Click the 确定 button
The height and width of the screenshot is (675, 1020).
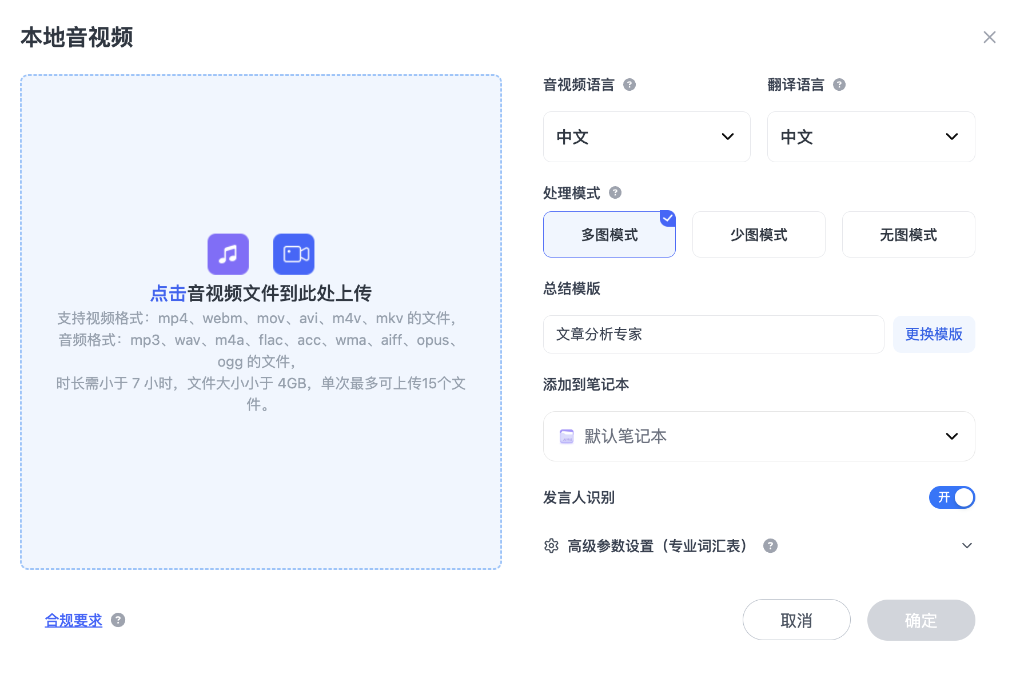(x=921, y=620)
